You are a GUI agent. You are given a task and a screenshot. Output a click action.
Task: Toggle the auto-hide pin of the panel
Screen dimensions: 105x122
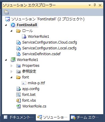[95, 5]
